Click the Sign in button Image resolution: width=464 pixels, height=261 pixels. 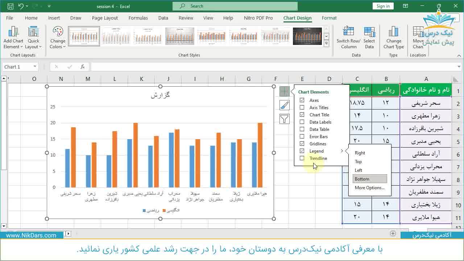tap(383, 6)
